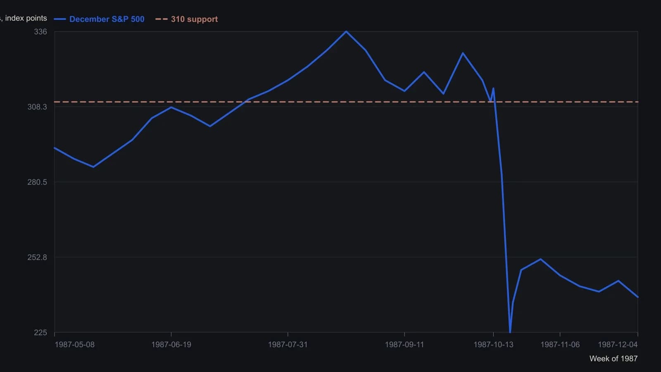Click the 1987-09-11 x-axis date label

click(x=404, y=345)
